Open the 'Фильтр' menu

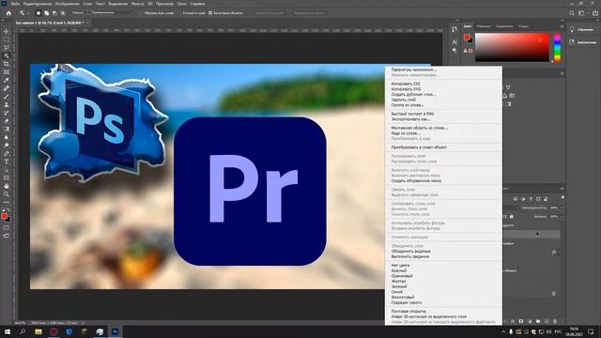tap(138, 4)
